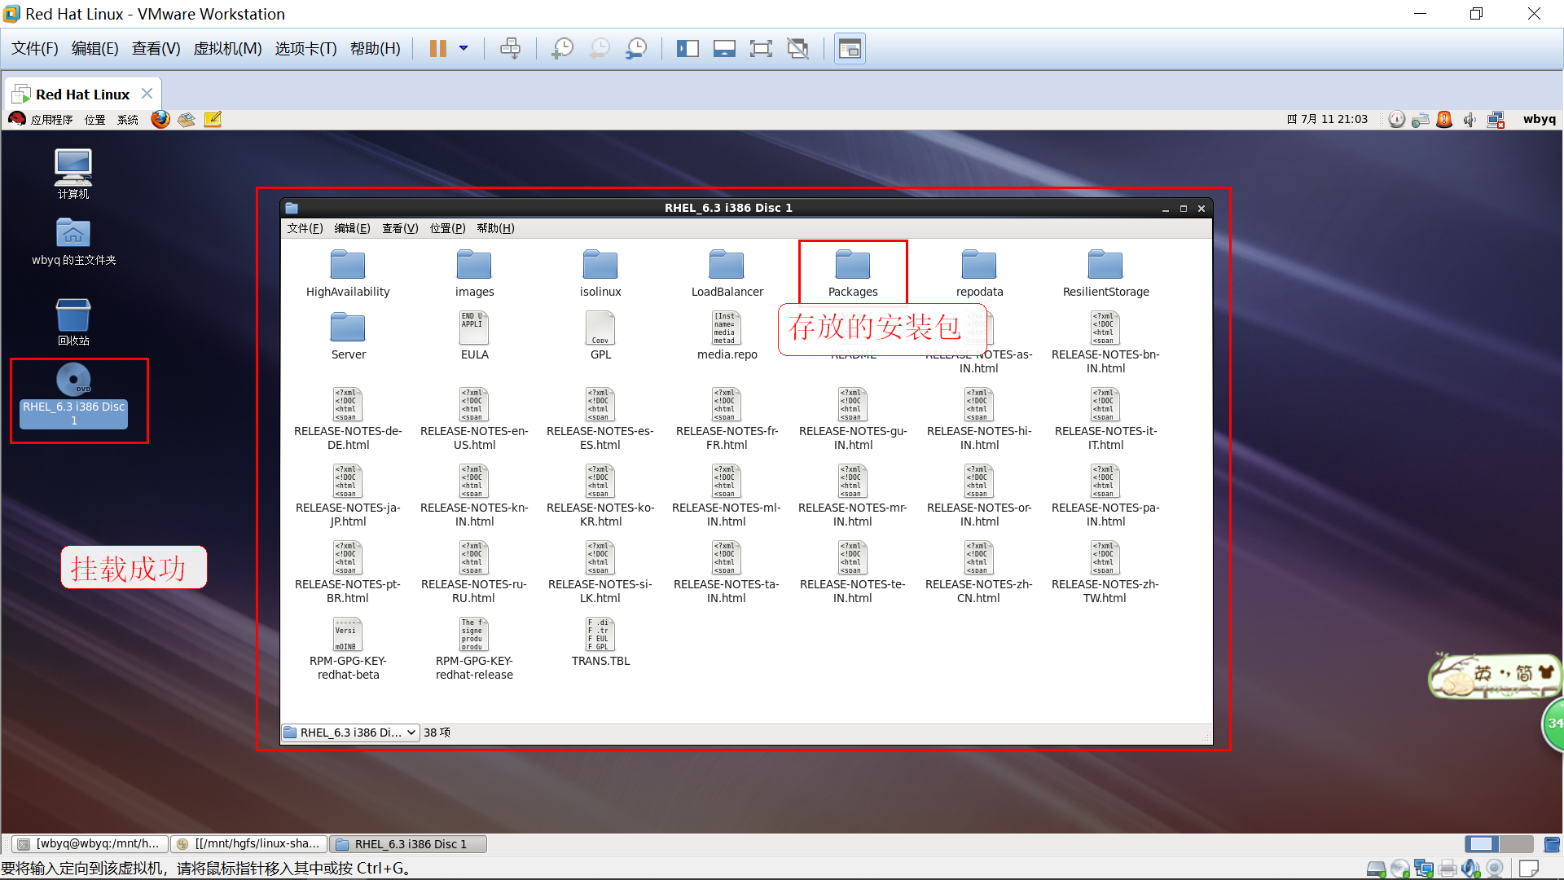Enter full screen mode icon

[760, 49]
